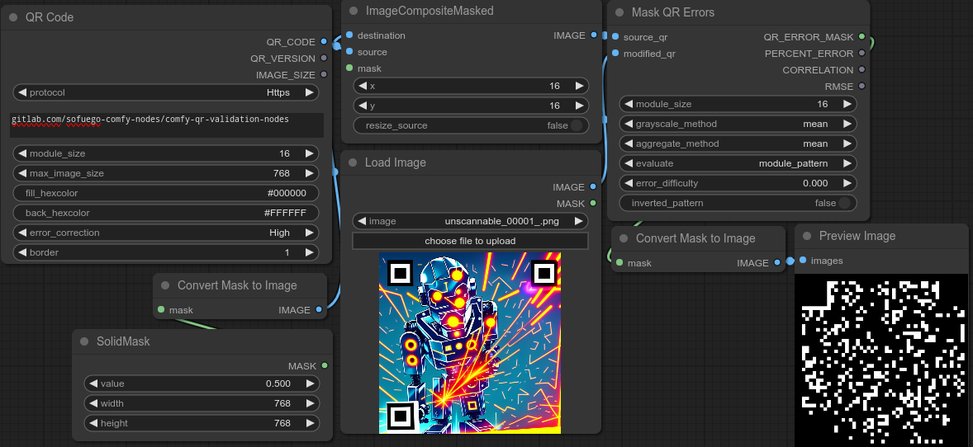Viewport: 973px width, 447px height.
Task: Edit the fill_hexcolor #000000 field
Action: [166, 193]
